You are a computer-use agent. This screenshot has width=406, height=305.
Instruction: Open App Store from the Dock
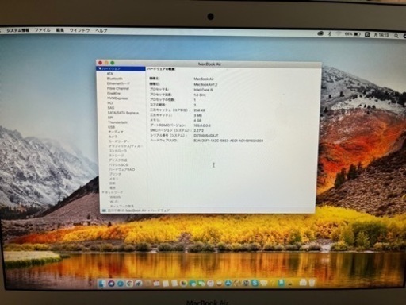pyautogui.click(x=228, y=283)
